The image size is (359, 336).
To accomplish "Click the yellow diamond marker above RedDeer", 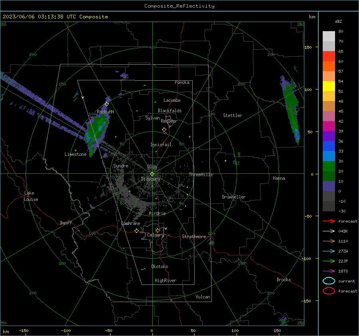I will 164,130.
